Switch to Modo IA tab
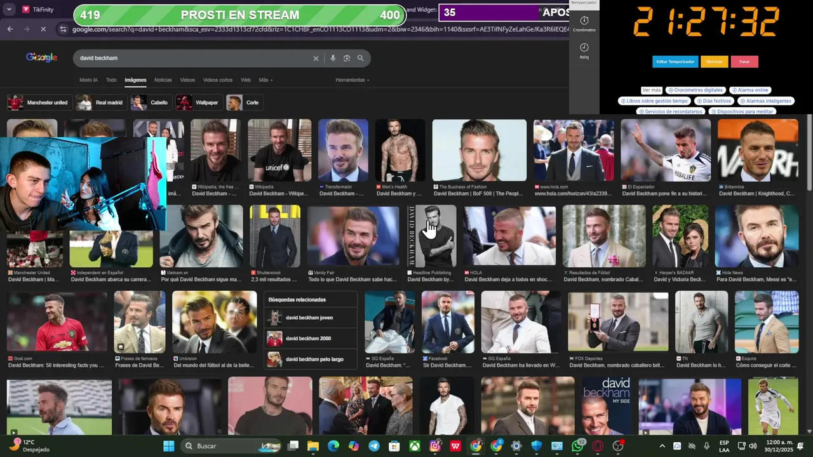 [x=88, y=80]
